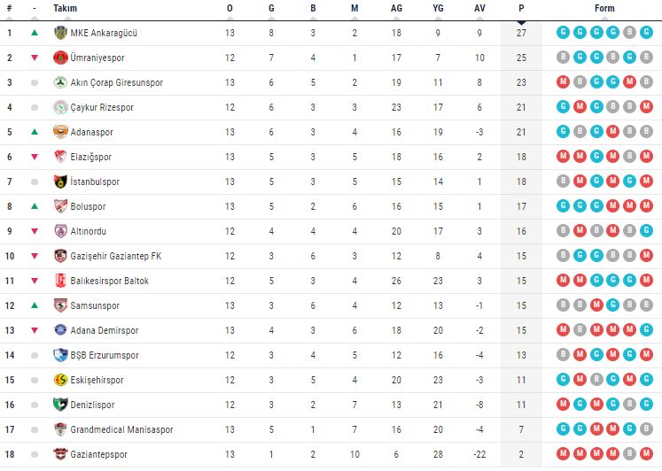The width and height of the screenshot is (662, 471).
Task: Click the MKE Ankaragücü club crest
Action: coord(60,33)
